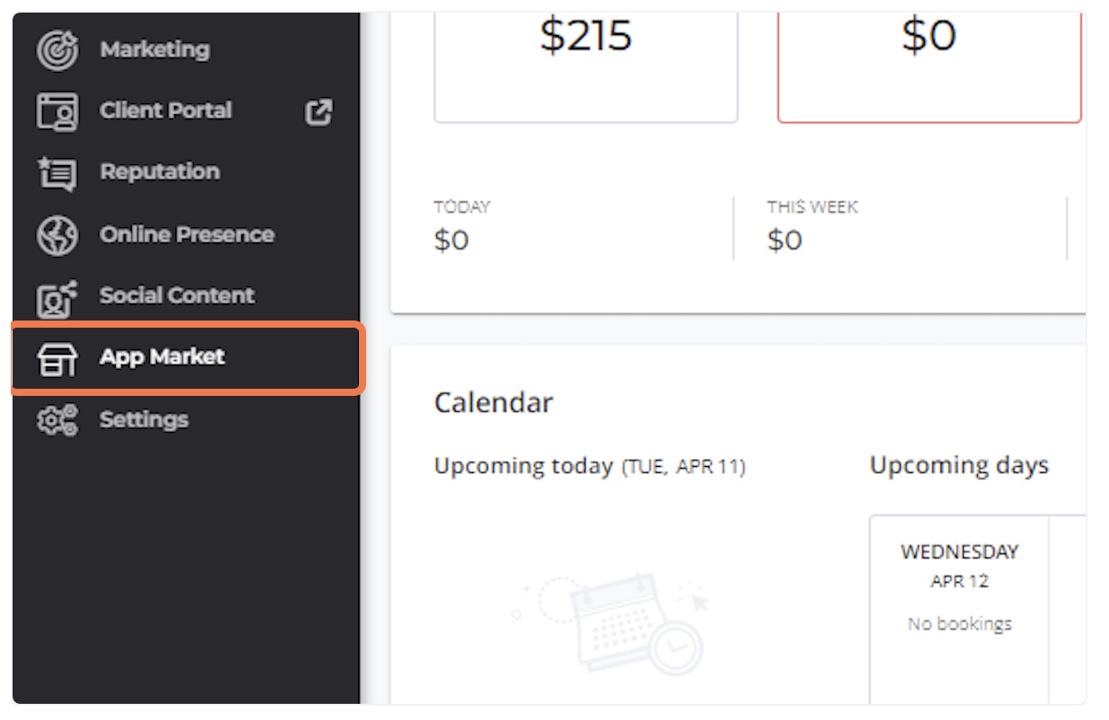Click the Settings gears icon

(57, 420)
